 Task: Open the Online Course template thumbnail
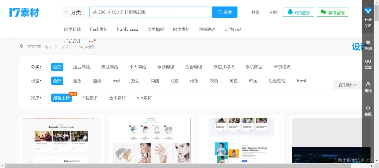[x=241, y=140]
